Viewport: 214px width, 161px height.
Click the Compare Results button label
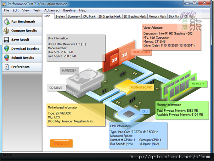(x=24, y=30)
